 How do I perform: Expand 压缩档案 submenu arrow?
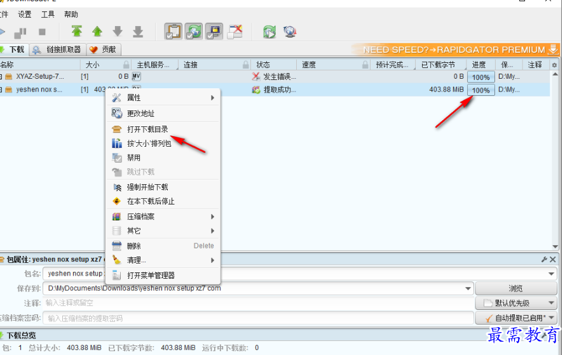213,217
